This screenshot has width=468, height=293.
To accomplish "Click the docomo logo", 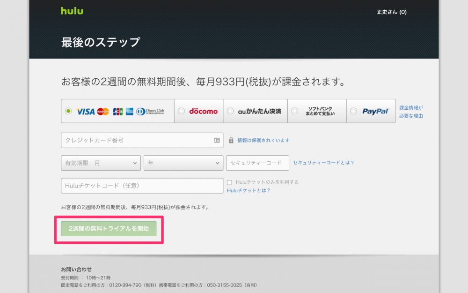I will click(x=203, y=111).
